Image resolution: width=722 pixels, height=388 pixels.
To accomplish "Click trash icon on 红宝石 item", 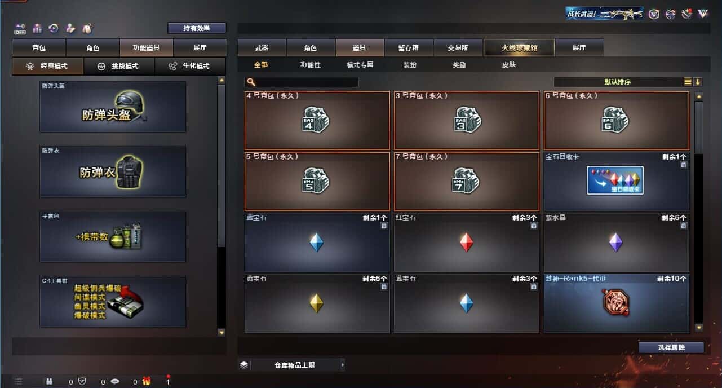I will 534,226.
